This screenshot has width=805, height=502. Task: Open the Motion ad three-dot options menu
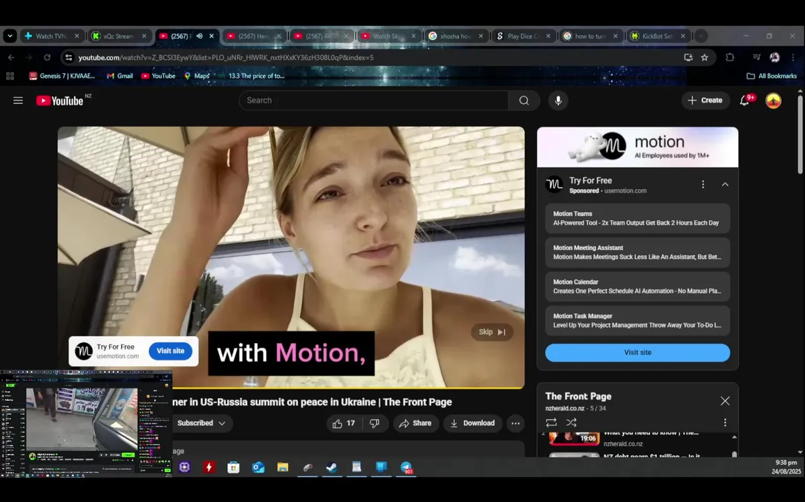(703, 184)
